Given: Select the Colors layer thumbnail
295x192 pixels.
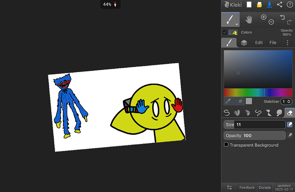Looking at the screenshot, I should pyautogui.click(x=233, y=32).
